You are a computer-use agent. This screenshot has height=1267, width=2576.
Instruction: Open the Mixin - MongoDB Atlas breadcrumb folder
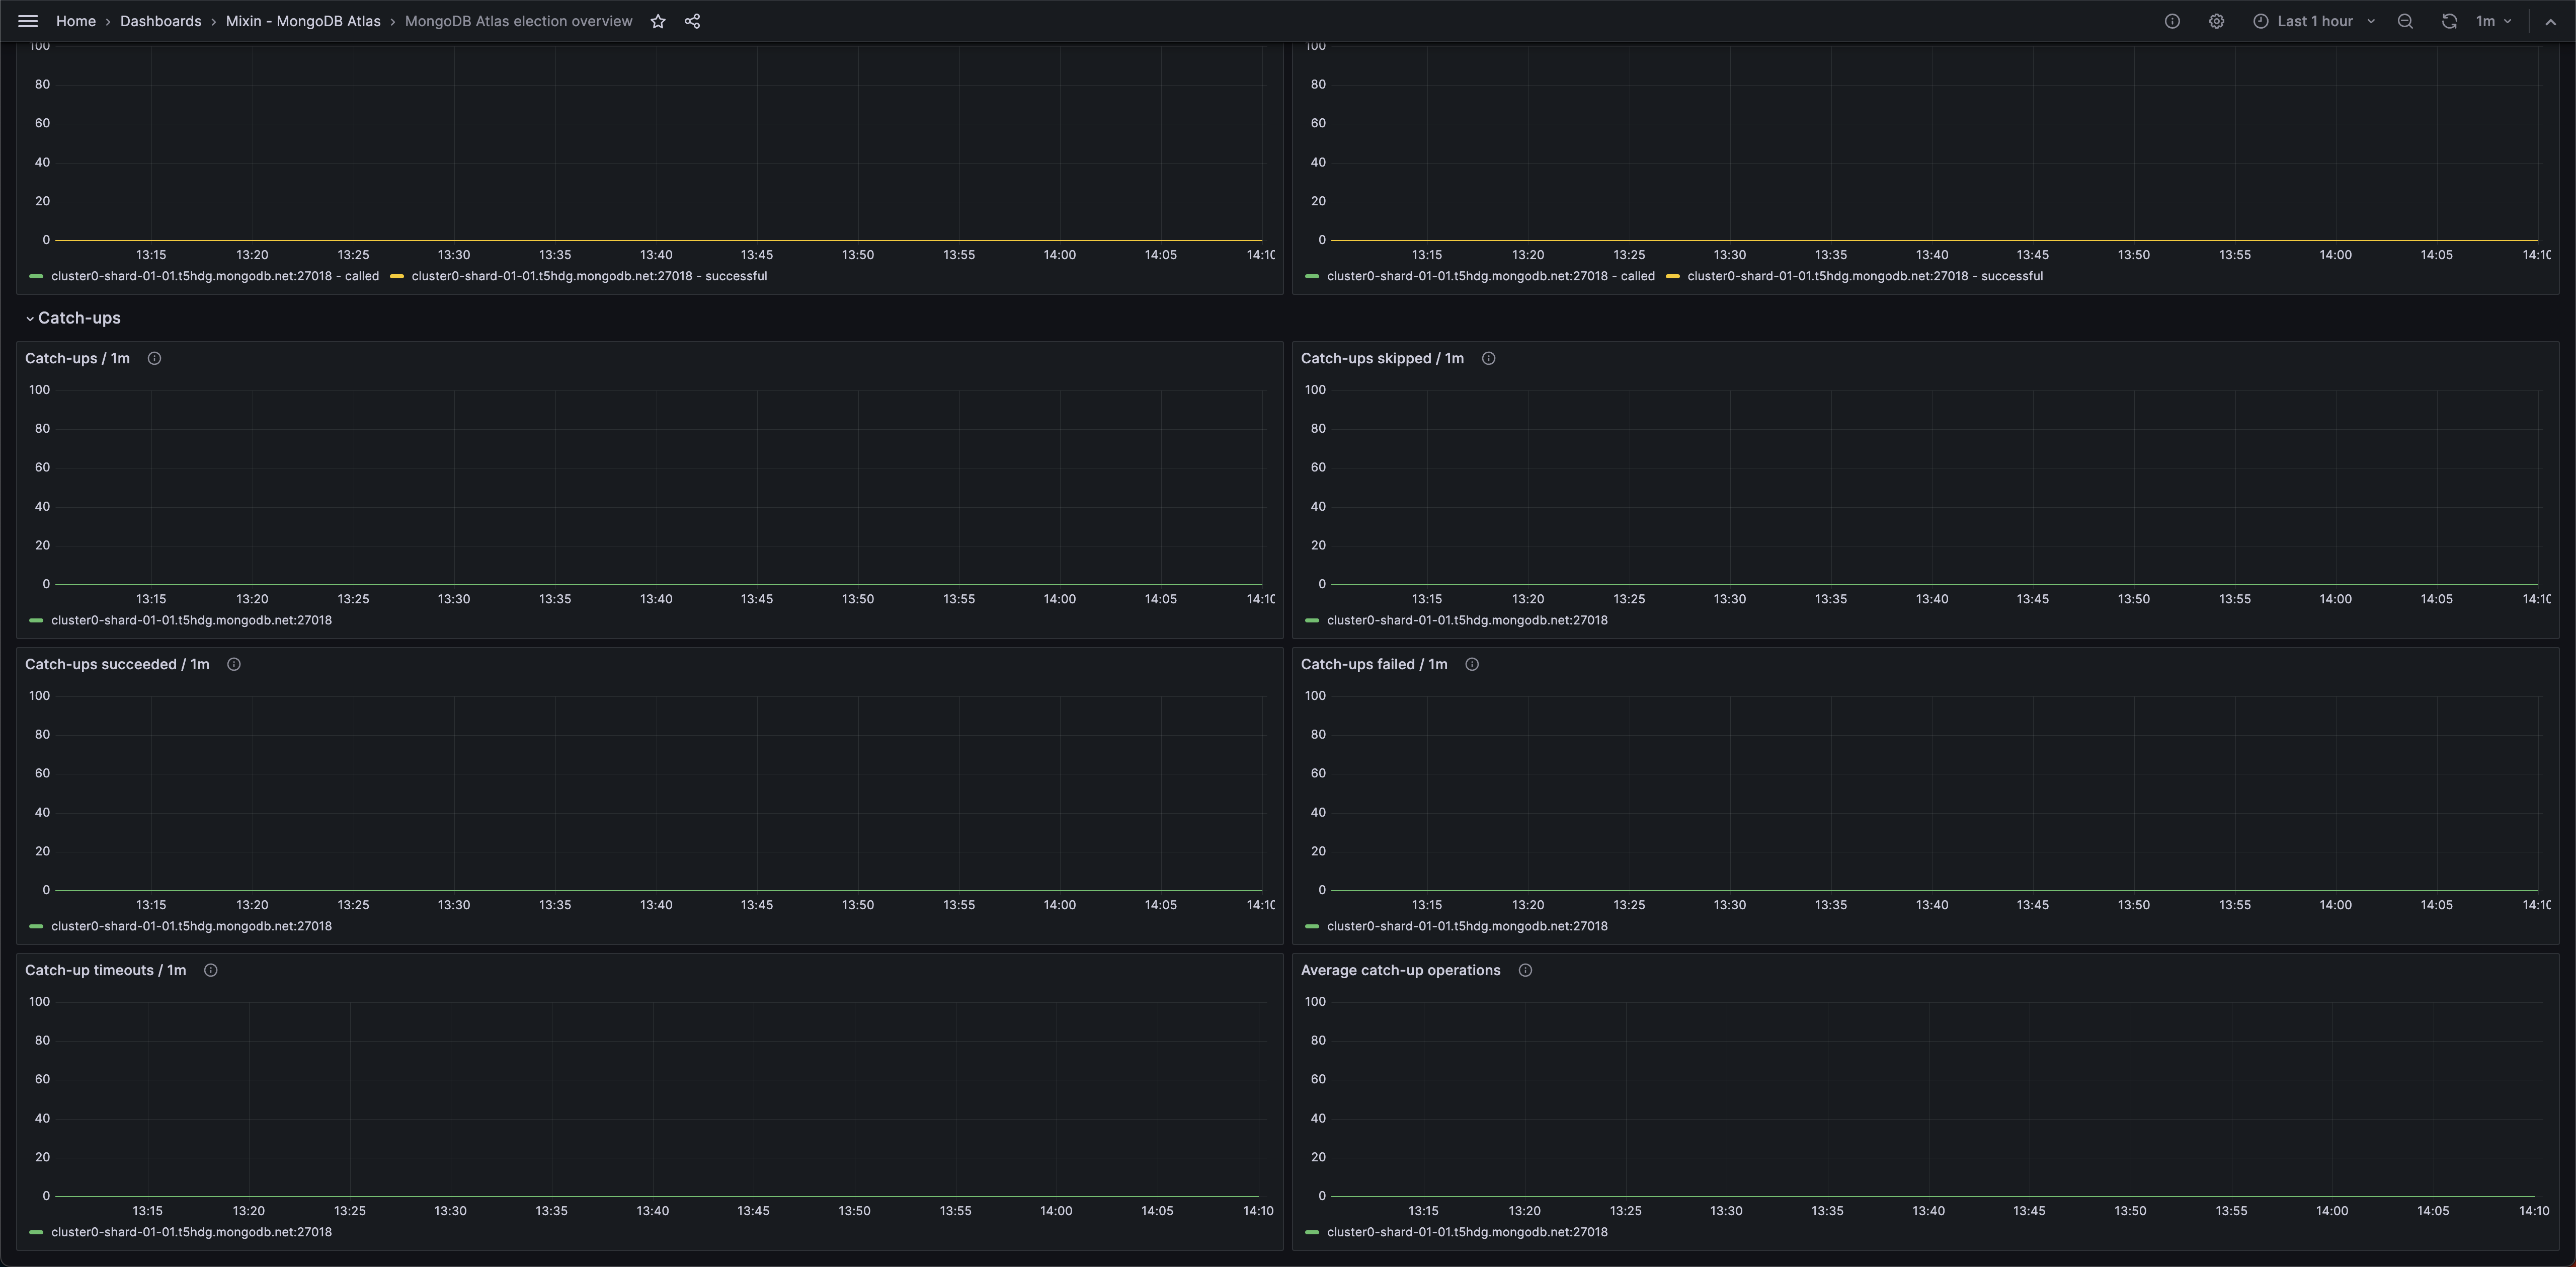(302, 21)
